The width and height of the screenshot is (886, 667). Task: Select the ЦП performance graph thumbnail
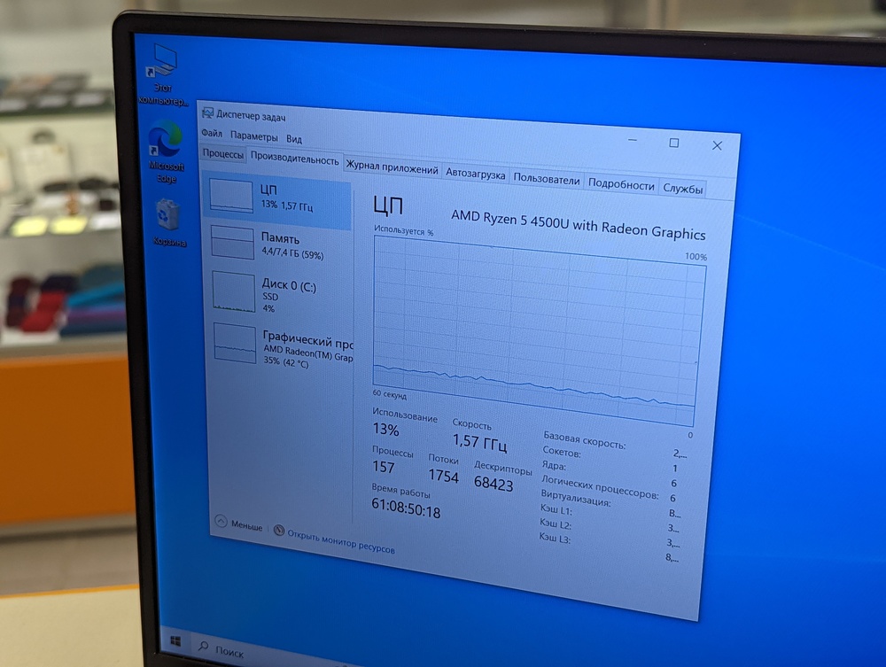231,196
